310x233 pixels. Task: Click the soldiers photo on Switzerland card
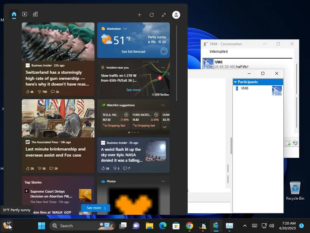click(x=58, y=42)
